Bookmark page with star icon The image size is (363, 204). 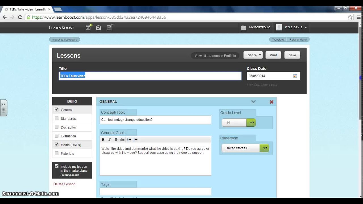350,17
